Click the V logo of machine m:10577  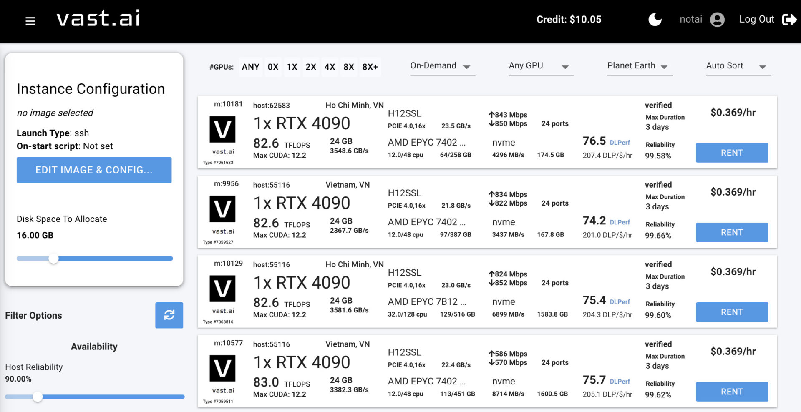coord(222,368)
